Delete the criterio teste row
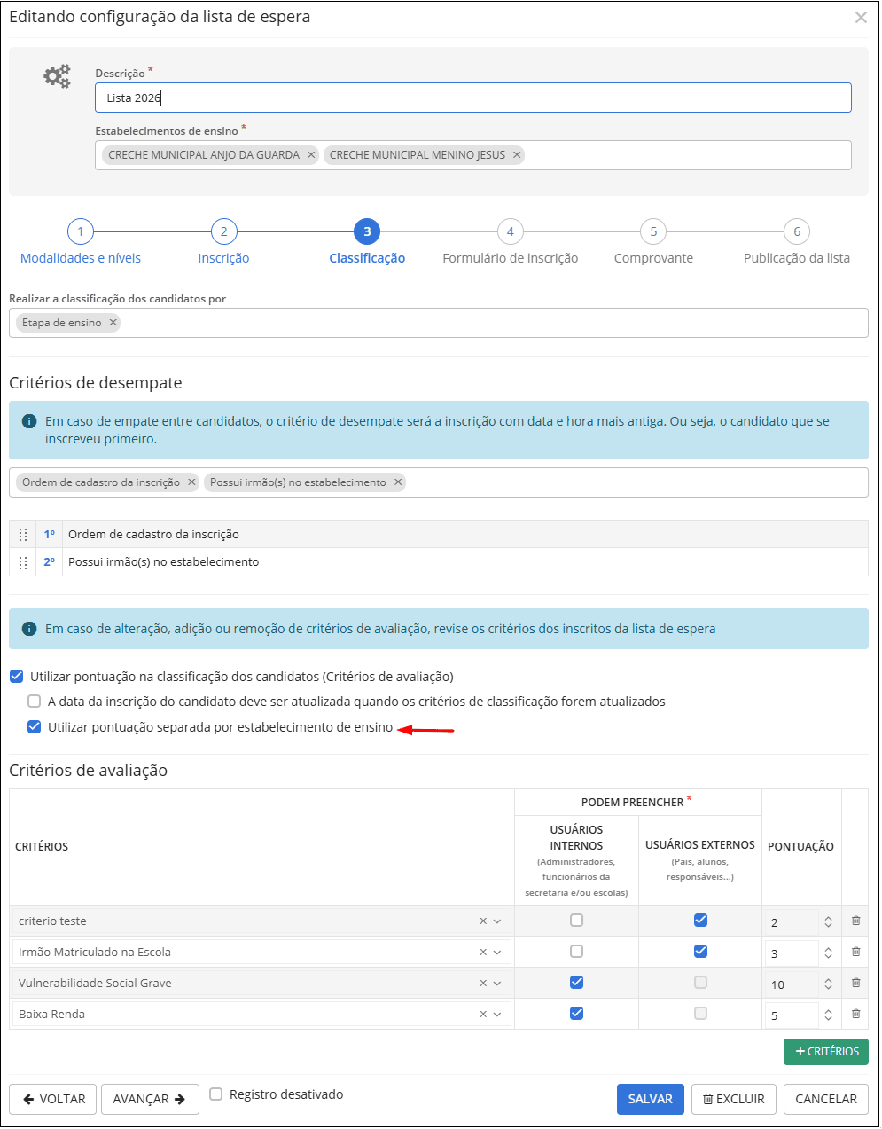Screen dimensions: 882x1129 [x=855, y=921]
